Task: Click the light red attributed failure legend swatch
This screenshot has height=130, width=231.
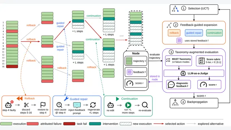Action: pyautogui.click(x=33, y=123)
